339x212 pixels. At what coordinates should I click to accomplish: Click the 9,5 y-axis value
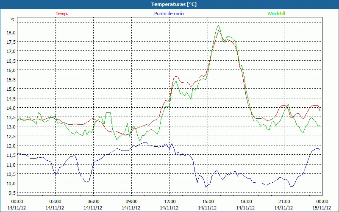pos(13,192)
